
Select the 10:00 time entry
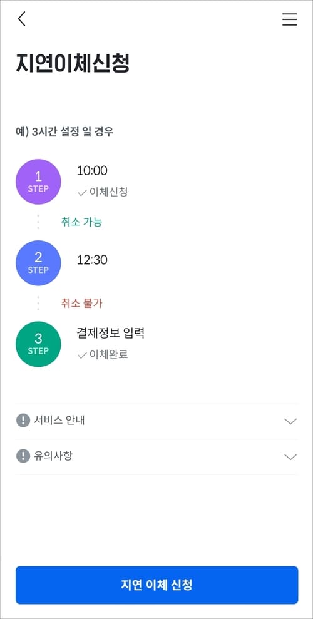92,170
